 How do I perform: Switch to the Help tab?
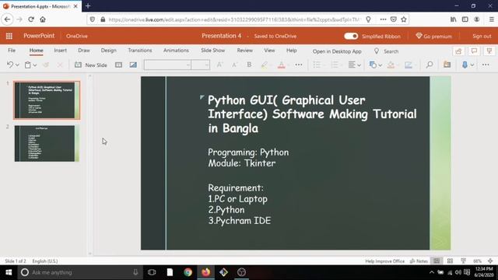[292, 50]
